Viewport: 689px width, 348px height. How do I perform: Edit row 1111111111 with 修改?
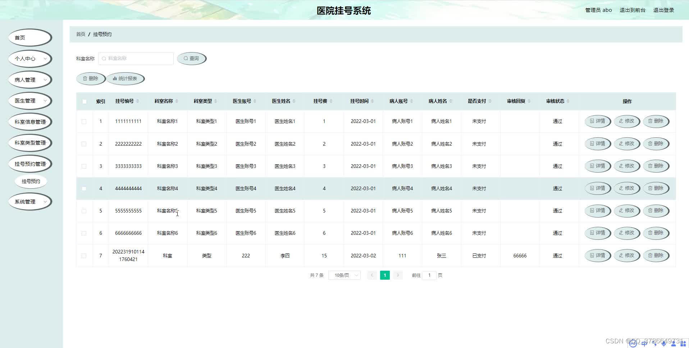point(627,121)
